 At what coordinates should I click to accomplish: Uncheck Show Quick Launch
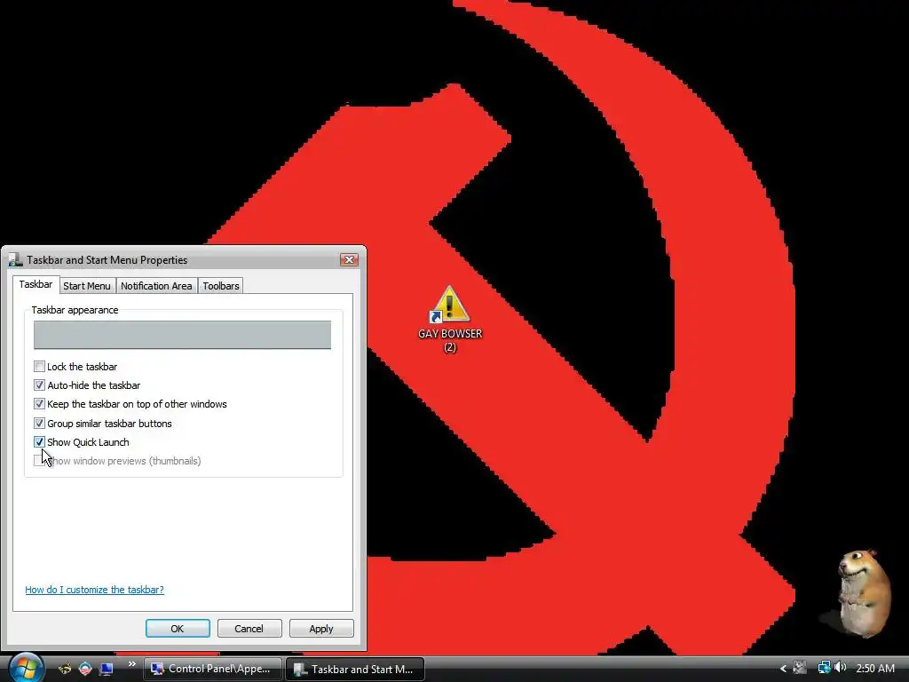(39, 442)
